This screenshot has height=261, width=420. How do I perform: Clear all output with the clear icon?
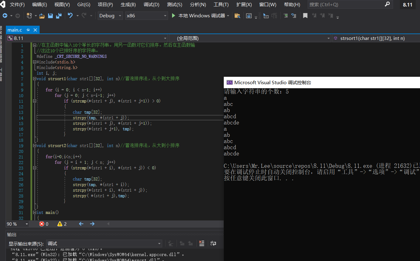(x=202, y=244)
